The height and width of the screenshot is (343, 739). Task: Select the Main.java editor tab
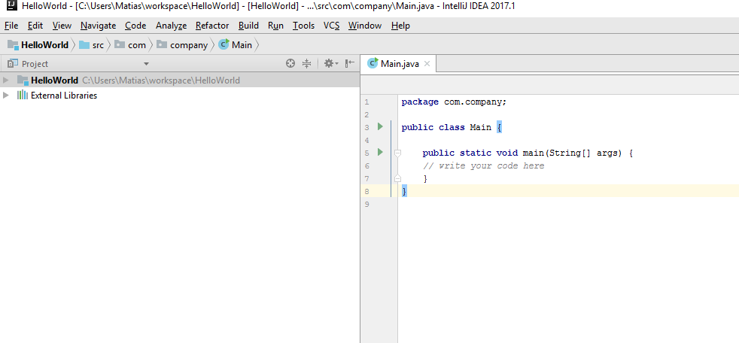click(399, 64)
